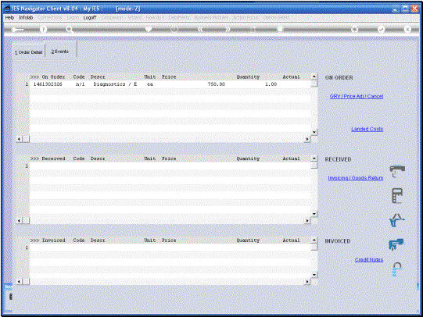Select order line 1461302326 Diagnostics row
This screenshot has height=317, width=423.
[170, 84]
